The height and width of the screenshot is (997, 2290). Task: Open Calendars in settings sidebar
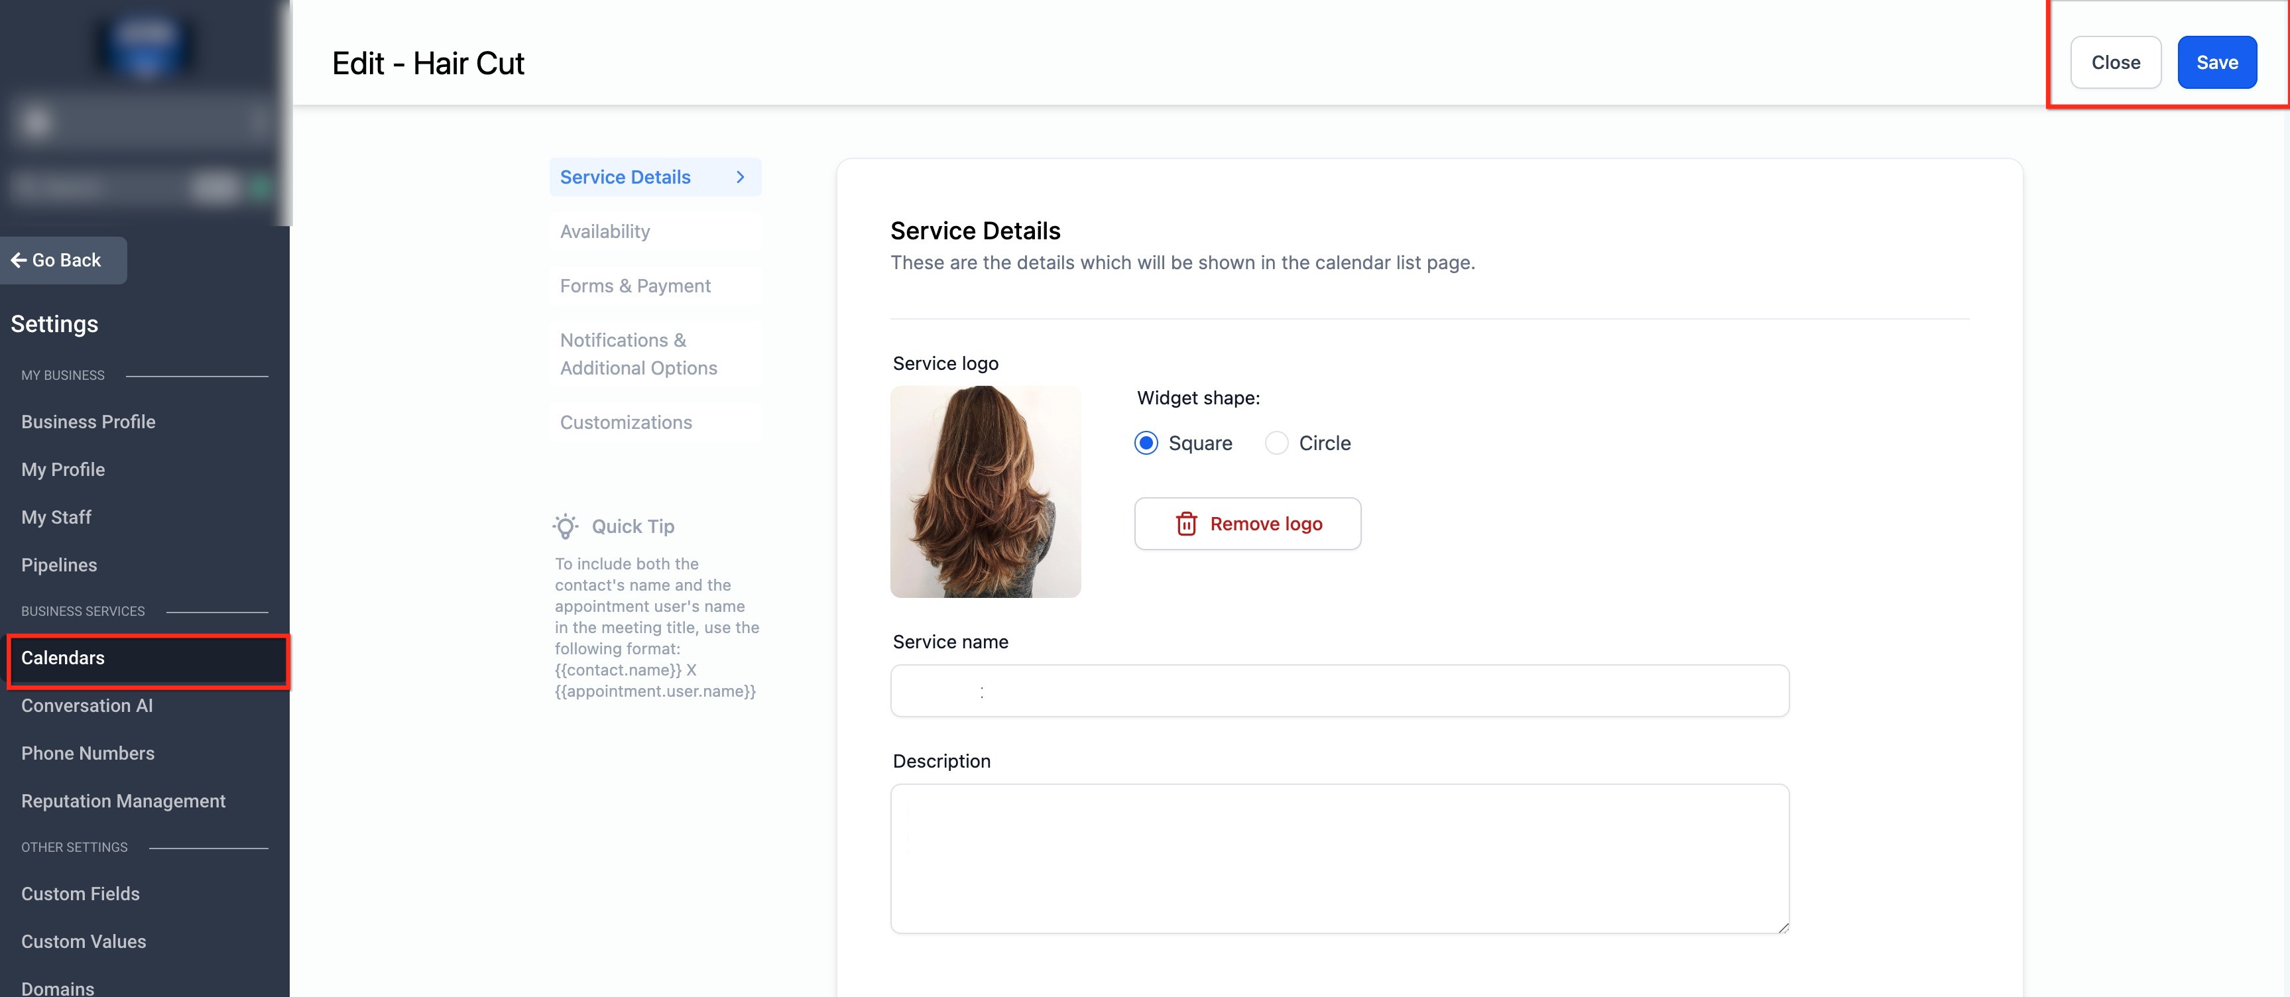point(63,658)
